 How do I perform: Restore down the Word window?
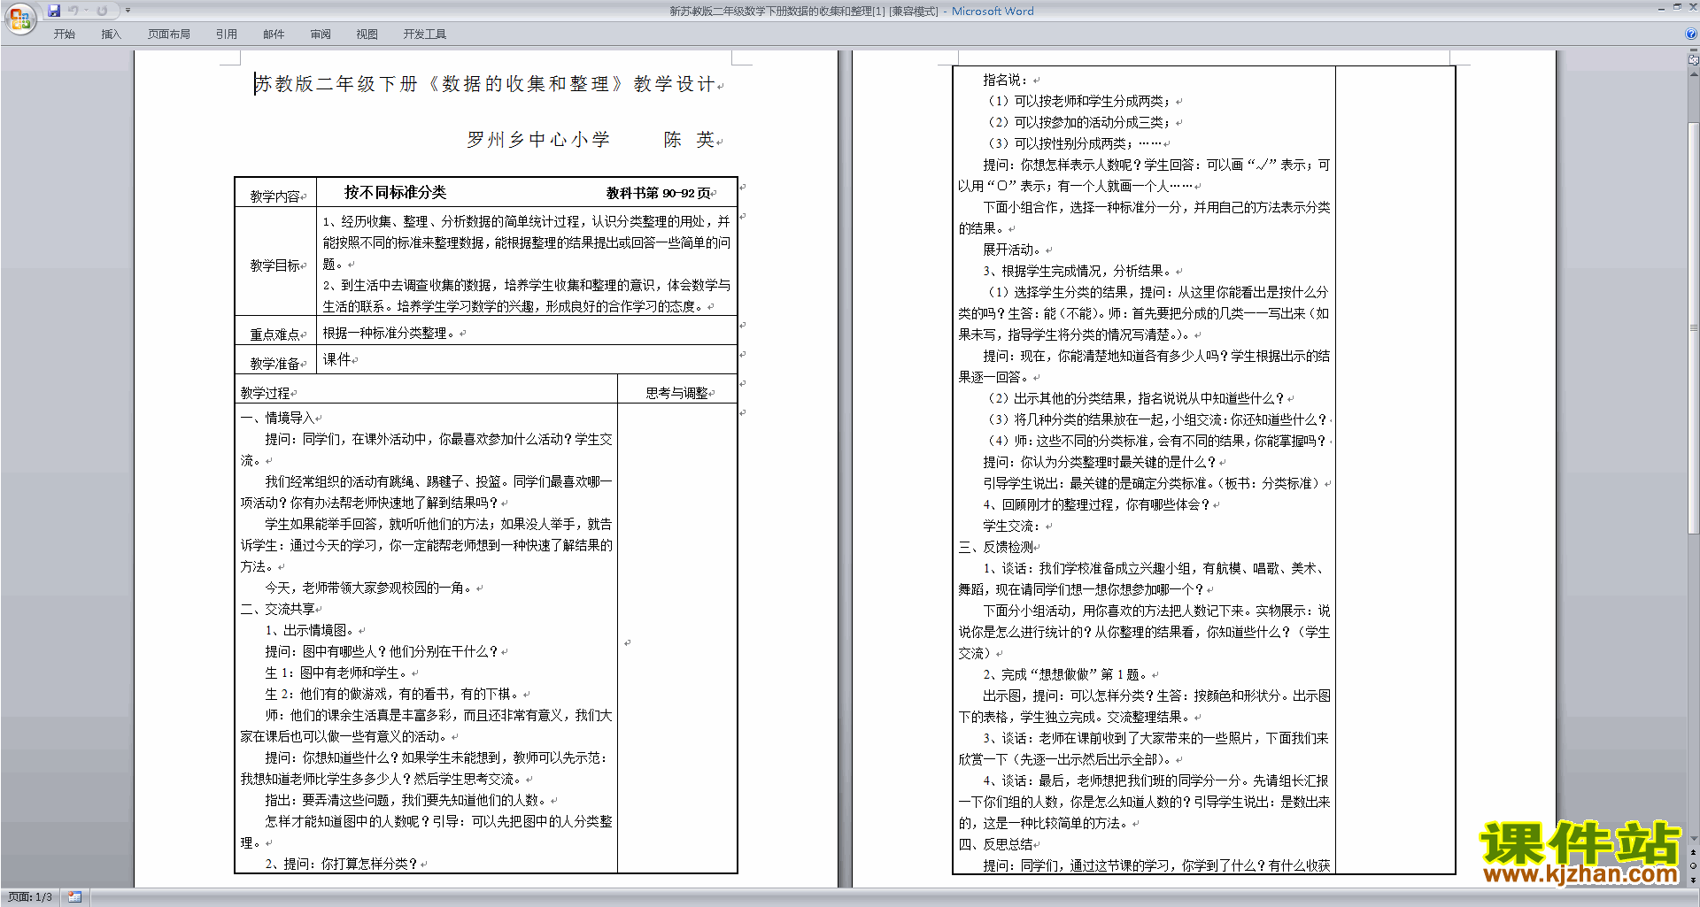1677,6
